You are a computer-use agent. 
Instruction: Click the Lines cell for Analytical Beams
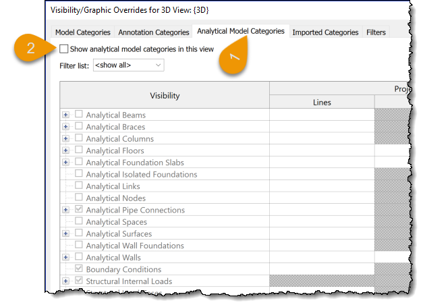[x=322, y=115]
